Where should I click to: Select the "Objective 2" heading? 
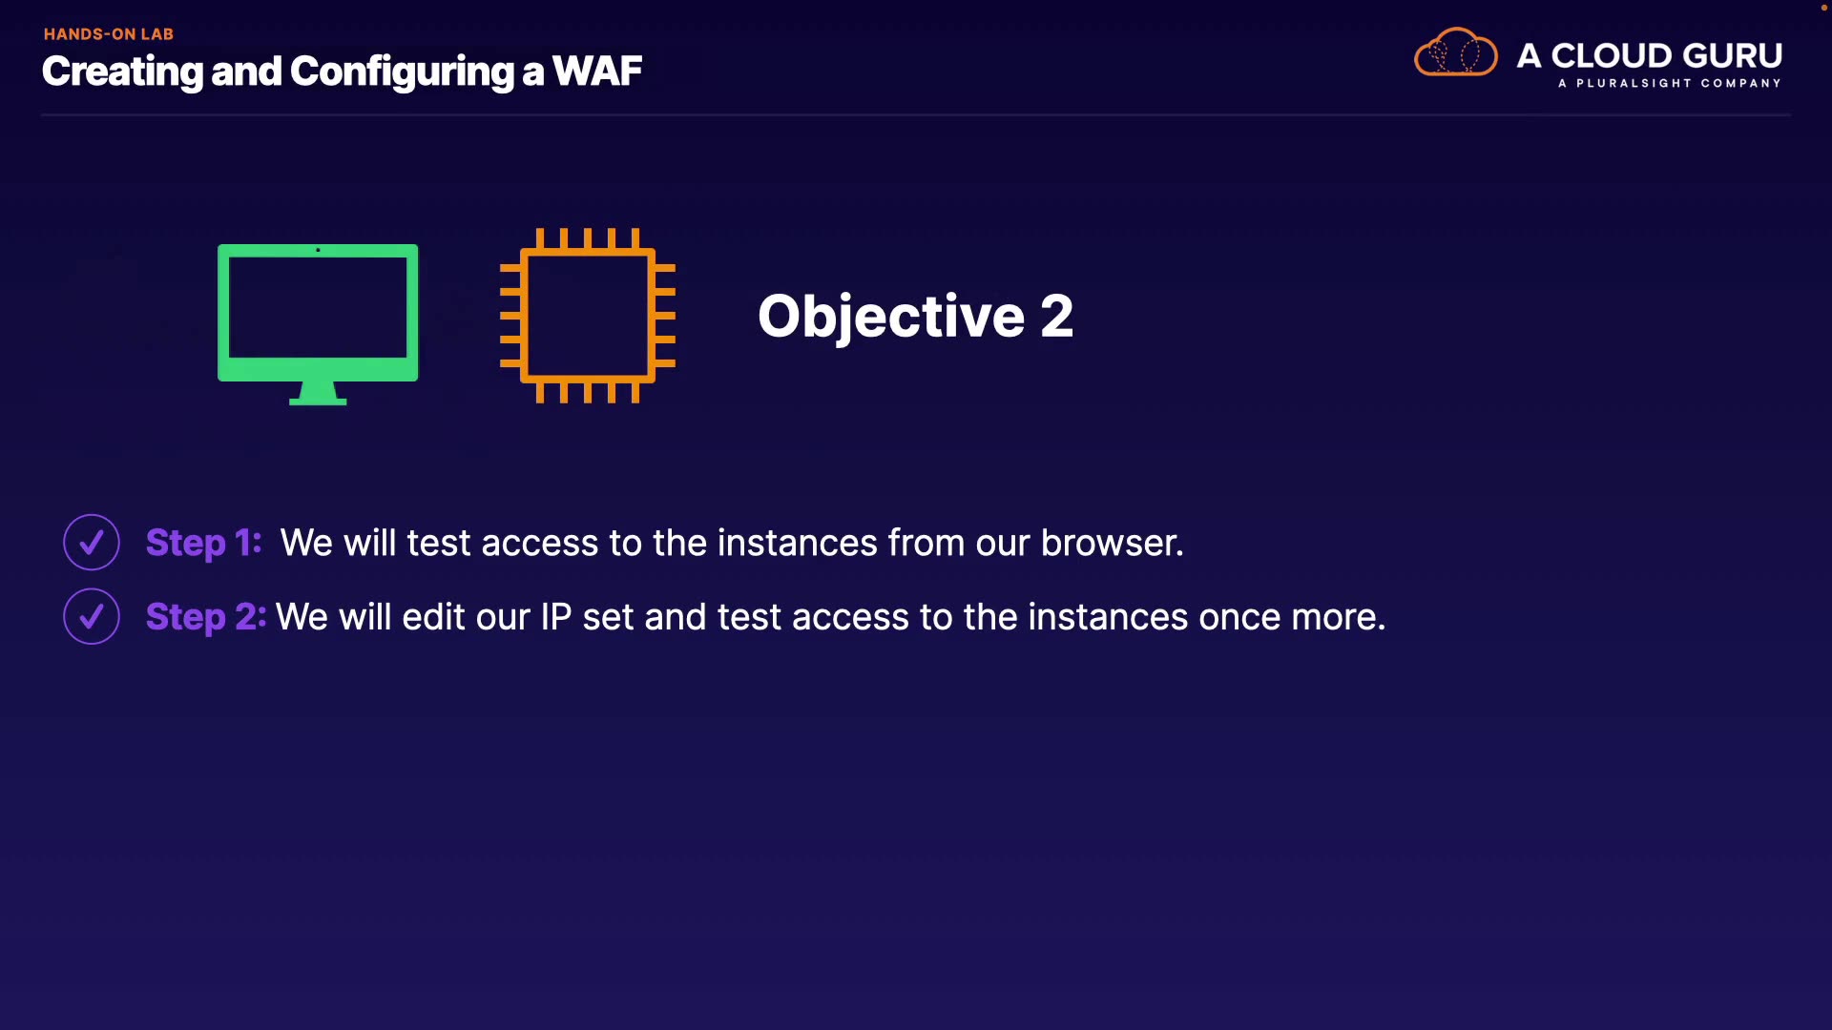915,316
